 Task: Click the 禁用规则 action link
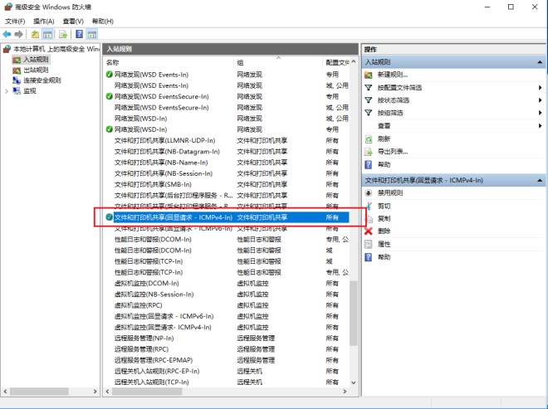(x=390, y=192)
